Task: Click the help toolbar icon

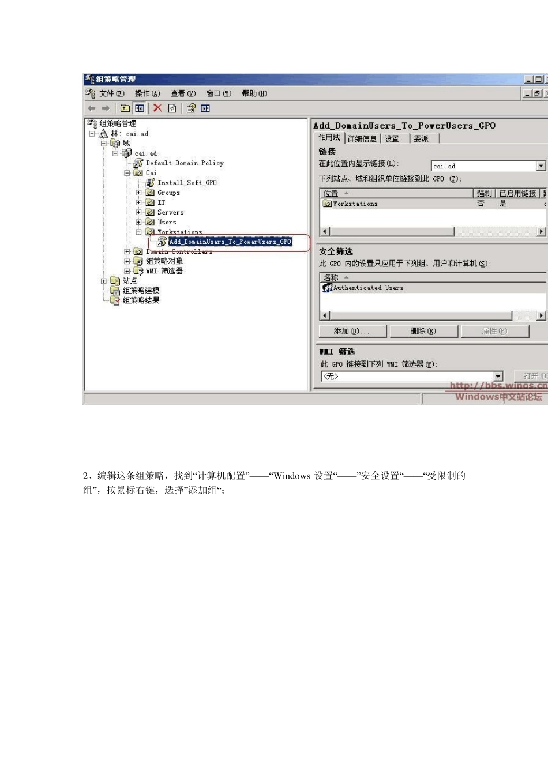Action: (191, 108)
